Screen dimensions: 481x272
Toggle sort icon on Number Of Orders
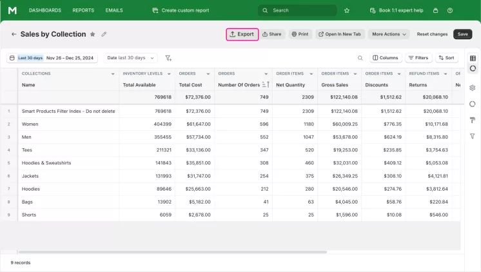[266, 84]
